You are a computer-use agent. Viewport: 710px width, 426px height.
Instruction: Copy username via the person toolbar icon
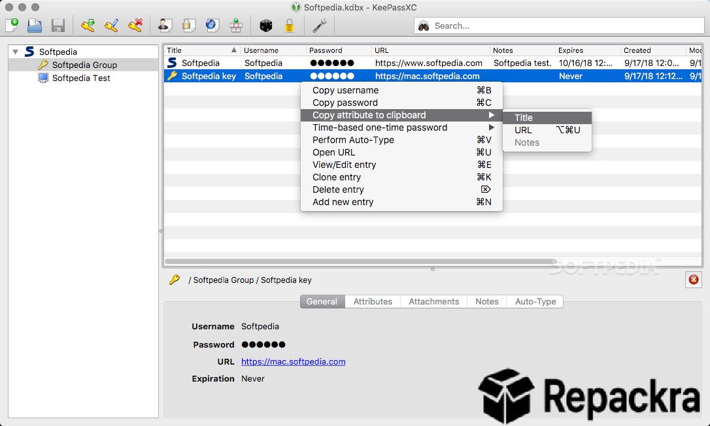(165, 25)
